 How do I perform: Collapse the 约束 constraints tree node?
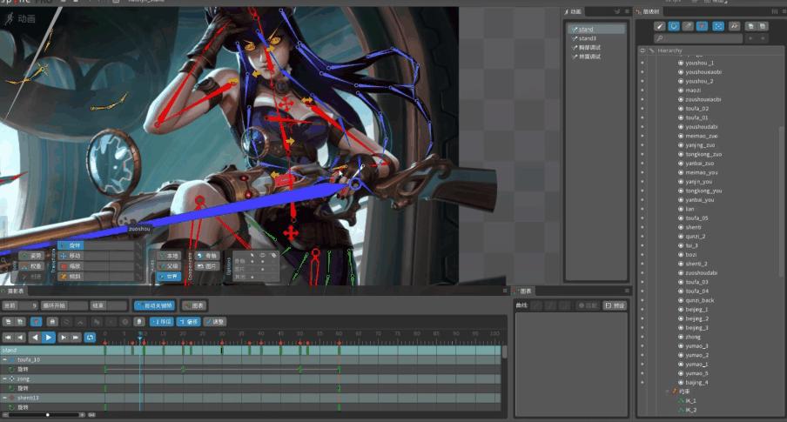[x=669, y=392]
